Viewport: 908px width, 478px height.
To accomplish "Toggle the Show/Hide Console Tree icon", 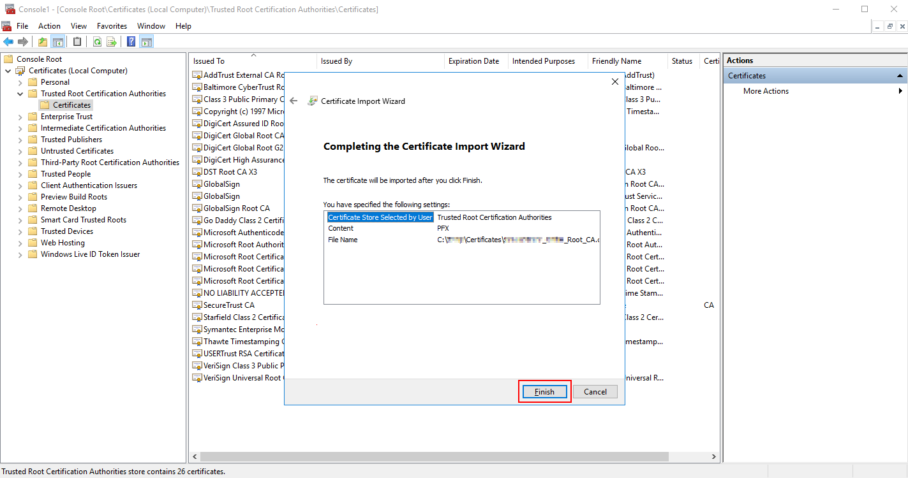I will (x=58, y=41).
